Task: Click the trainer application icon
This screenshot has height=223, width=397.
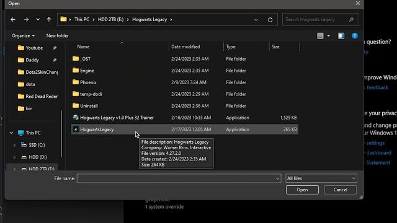Action: [76, 117]
